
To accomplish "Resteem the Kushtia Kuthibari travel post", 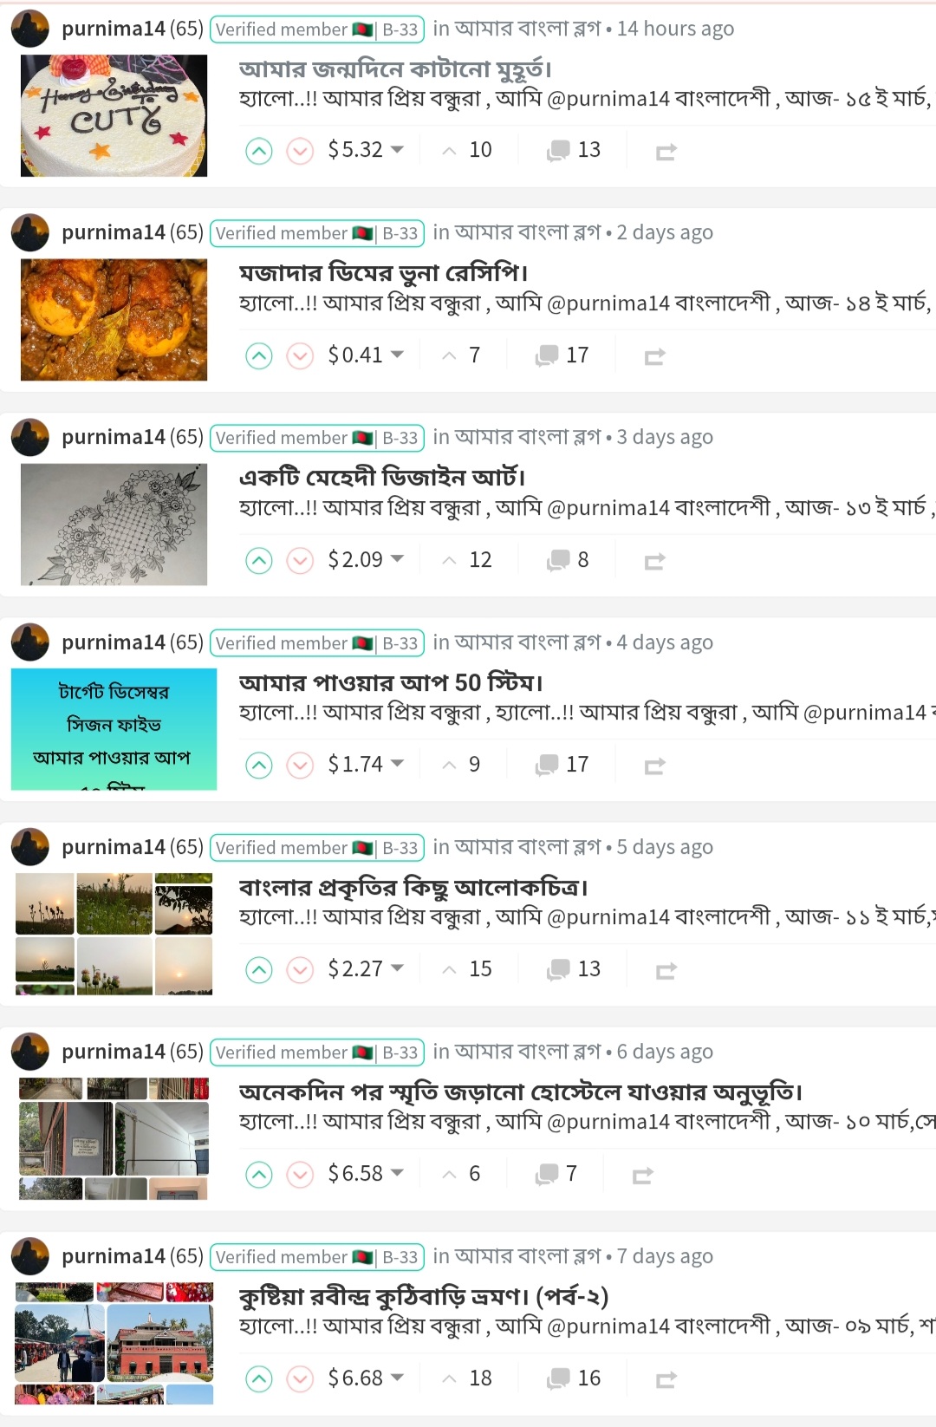I will pyautogui.click(x=666, y=1379).
